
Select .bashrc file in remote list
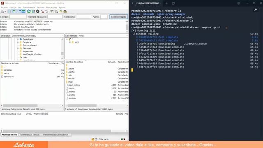click(71, 88)
